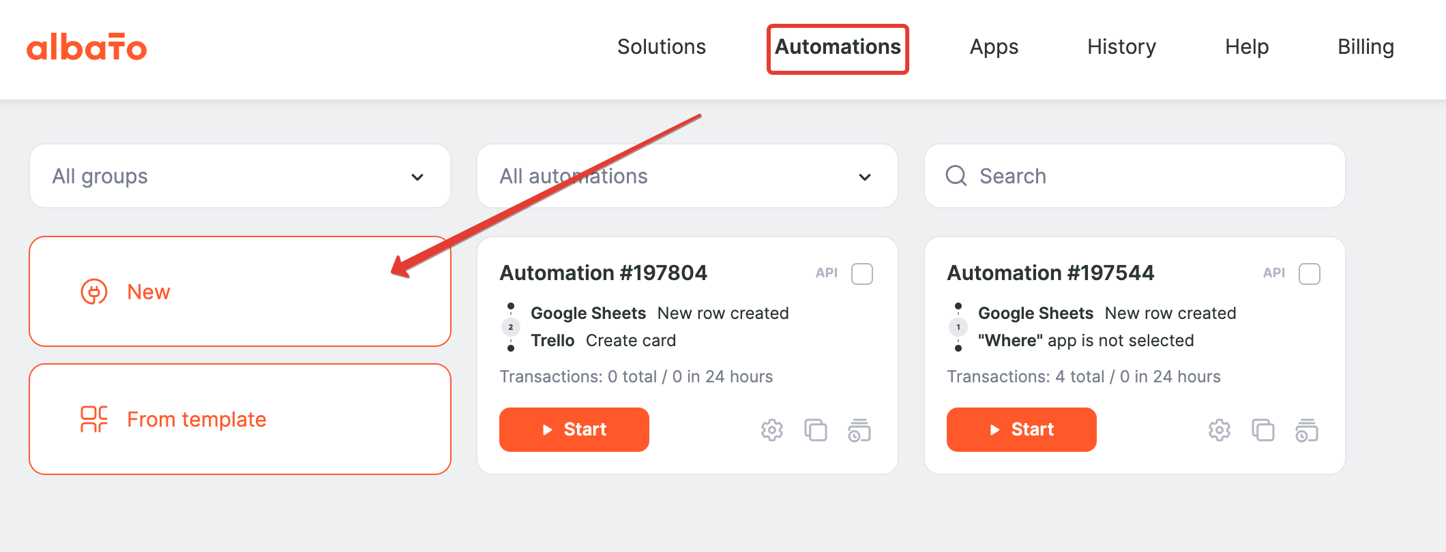Start Automation #197804
Viewport: 1446px width, 552px height.
coord(574,429)
